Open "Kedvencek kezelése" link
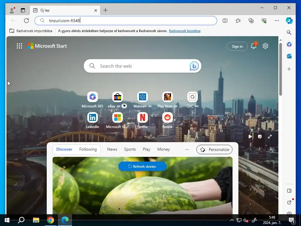Image resolution: width=301 pixels, height=226 pixels. 185,31
